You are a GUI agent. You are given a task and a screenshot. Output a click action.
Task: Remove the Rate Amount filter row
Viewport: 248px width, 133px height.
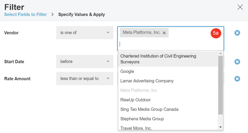(x=237, y=79)
